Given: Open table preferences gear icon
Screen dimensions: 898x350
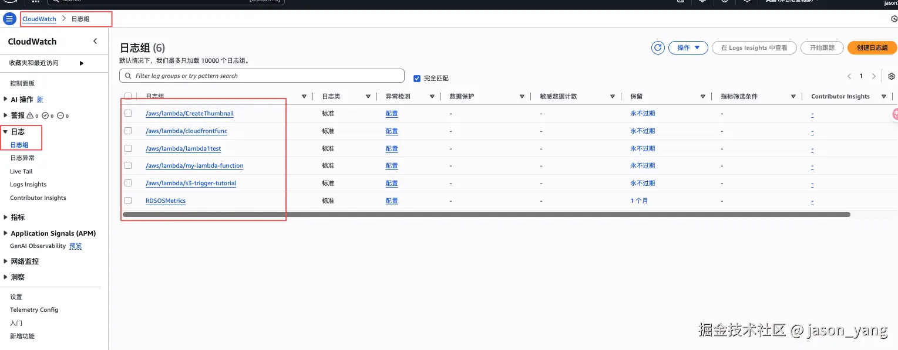Looking at the screenshot, I should pyautogui.click(x=892, y=76).
